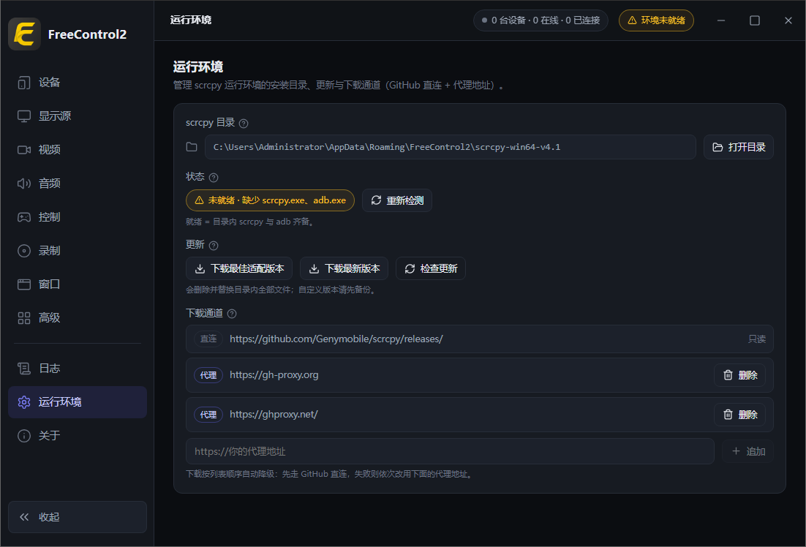Click the scrcpy directory path field
The width and height of the screenshot is (806, 547).
tap(451, 147)
